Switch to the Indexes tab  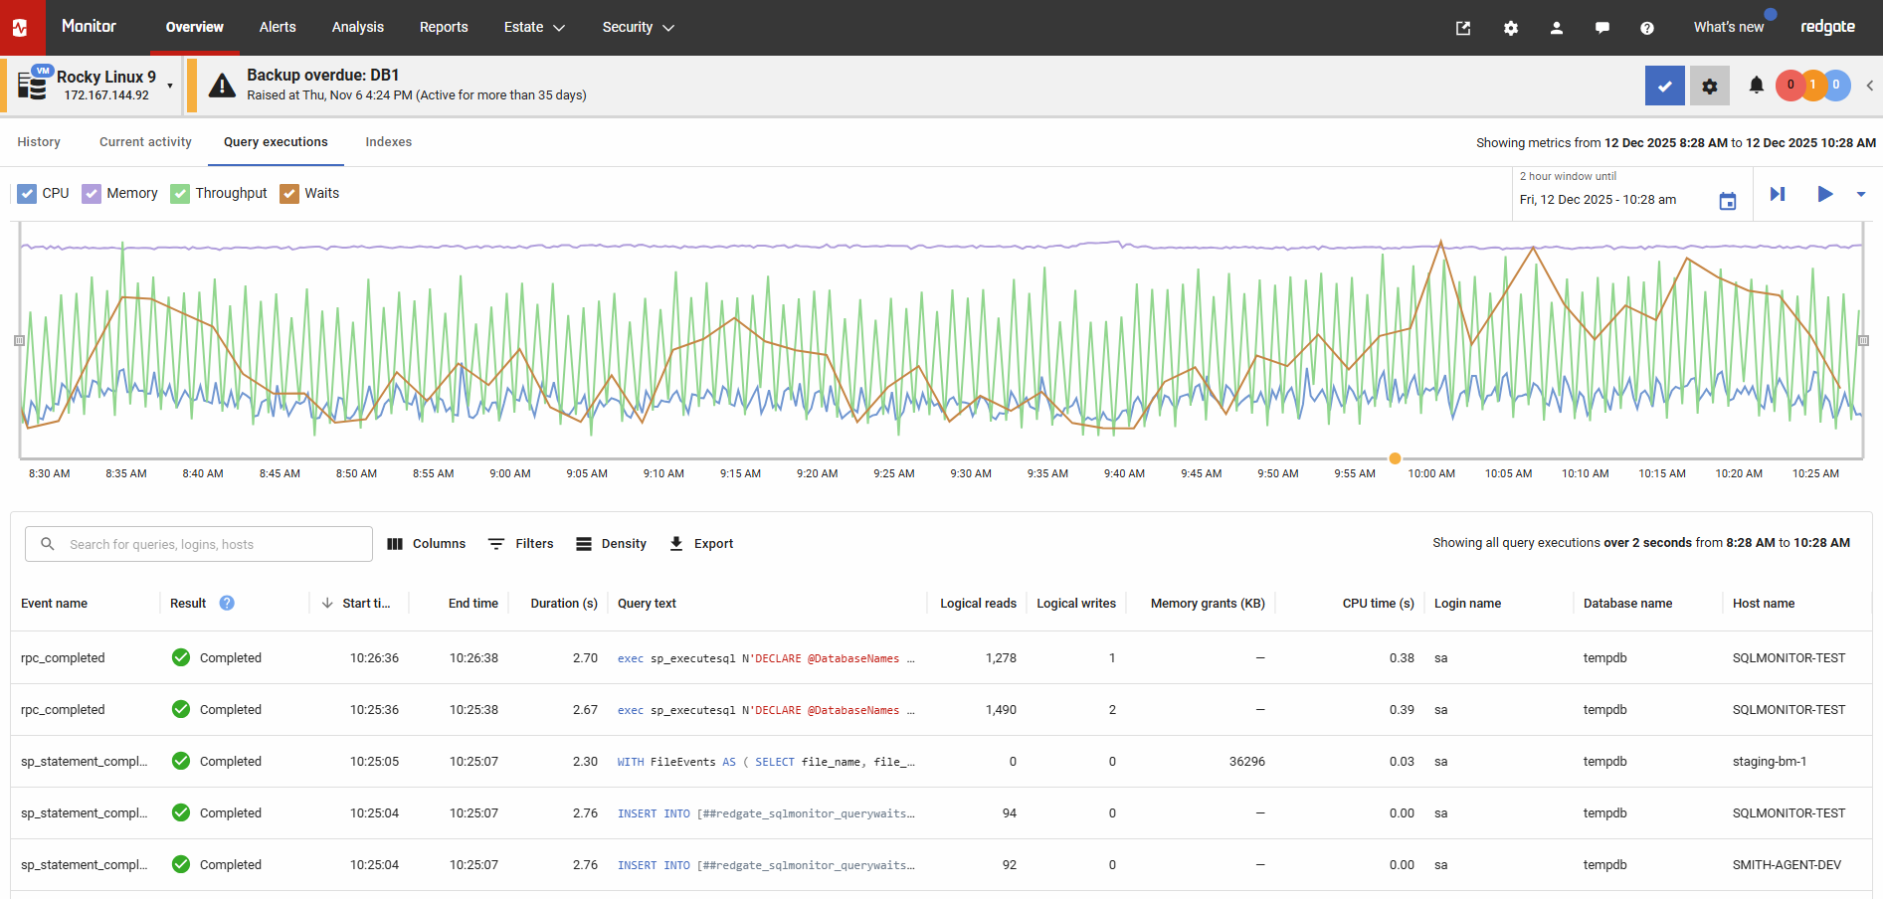tap(388, 142)
